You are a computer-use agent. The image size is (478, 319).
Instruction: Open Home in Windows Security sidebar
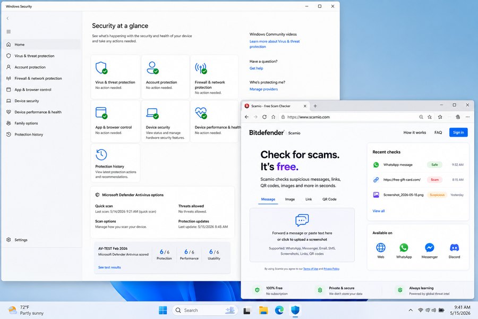[x=41, y=45]
